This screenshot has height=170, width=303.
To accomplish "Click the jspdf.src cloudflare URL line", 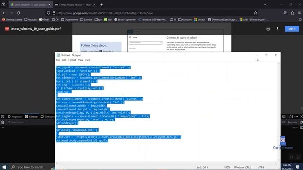I will (118, 137).
